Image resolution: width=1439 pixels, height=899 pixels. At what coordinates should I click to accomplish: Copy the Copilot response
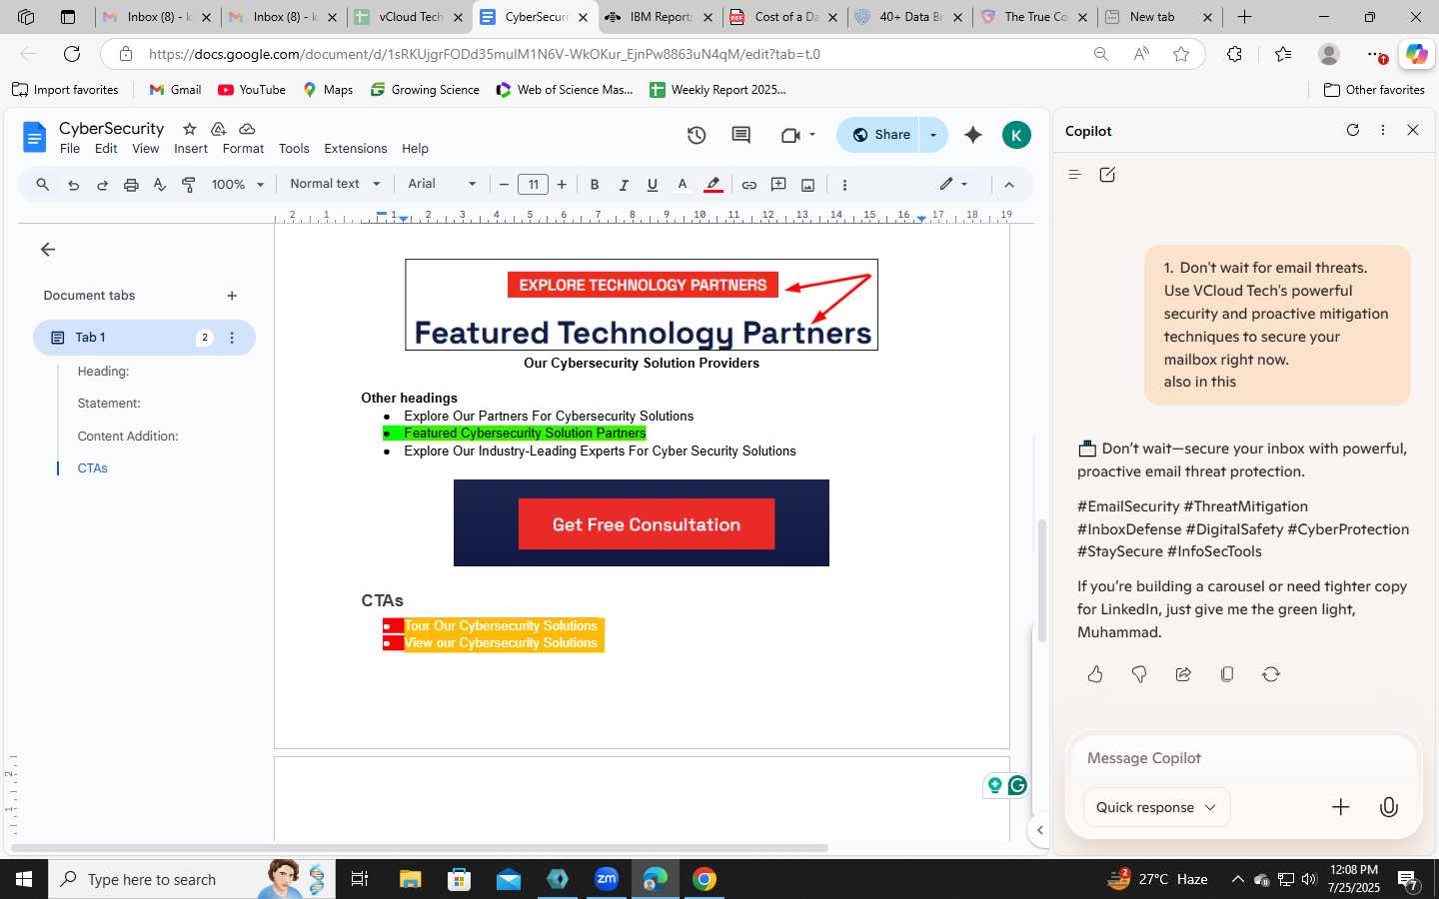(1227, 674)
